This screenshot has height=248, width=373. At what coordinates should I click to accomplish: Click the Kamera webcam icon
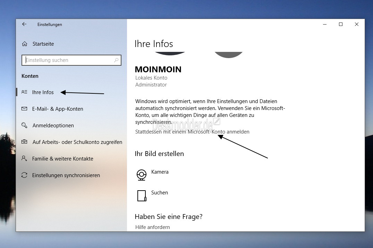[142, 175]
